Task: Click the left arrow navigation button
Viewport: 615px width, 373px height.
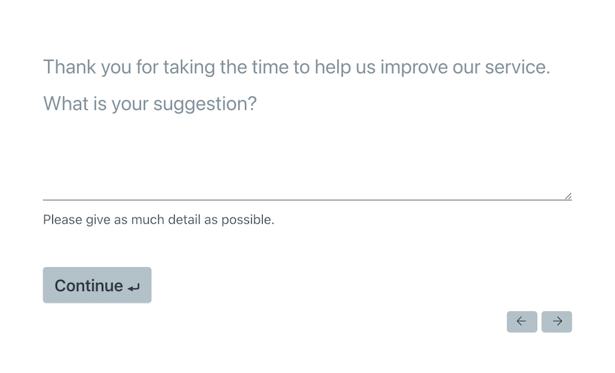Action: point(521,321)
